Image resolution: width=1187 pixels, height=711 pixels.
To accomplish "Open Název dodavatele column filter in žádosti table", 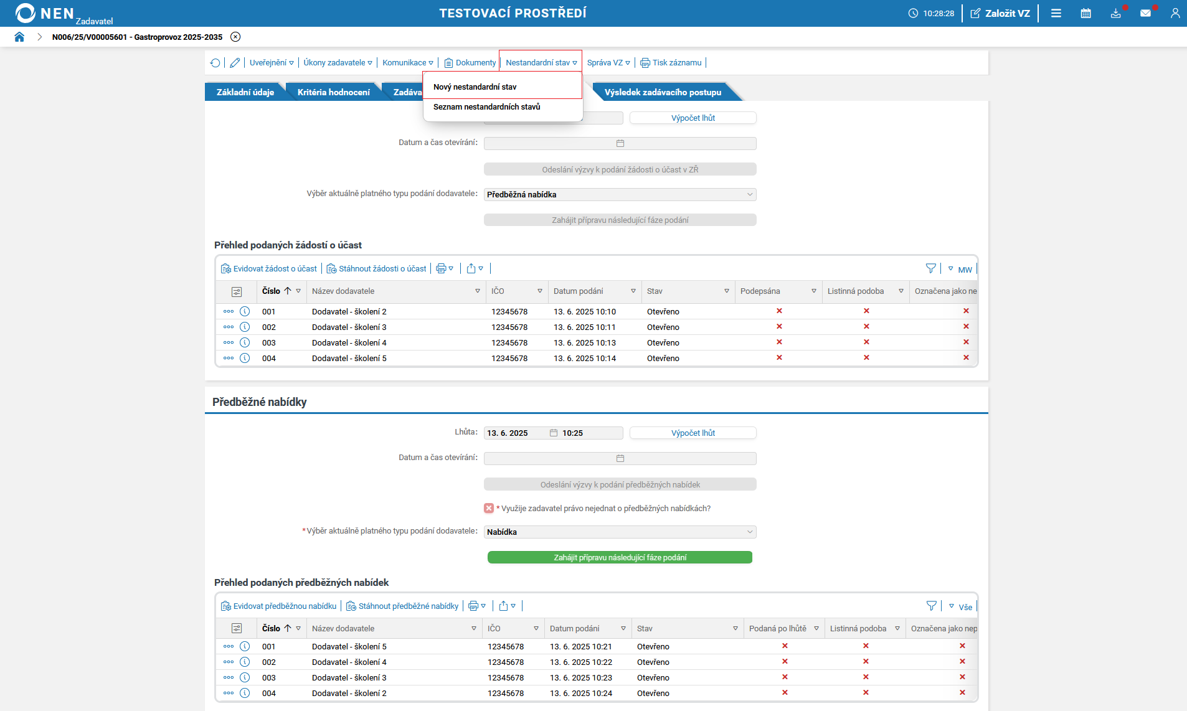I will click(478, 291).
